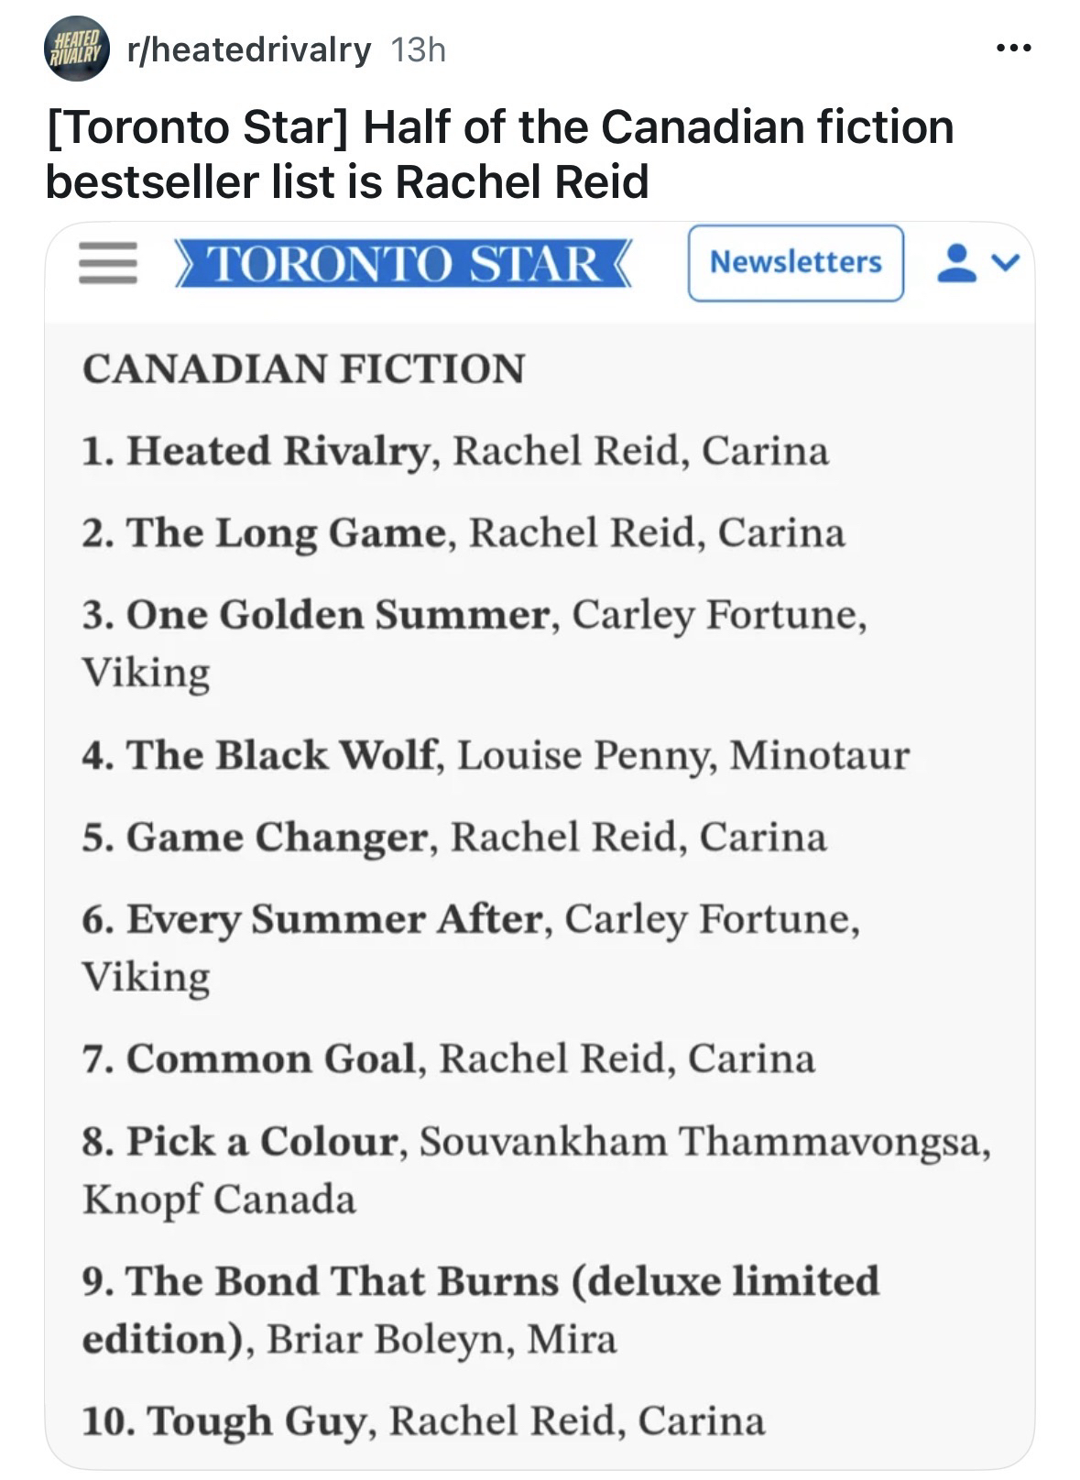Screen dimensions: 1080x1480
Task: Open the post title about Rachel Reid
Action: coord(499,153)
